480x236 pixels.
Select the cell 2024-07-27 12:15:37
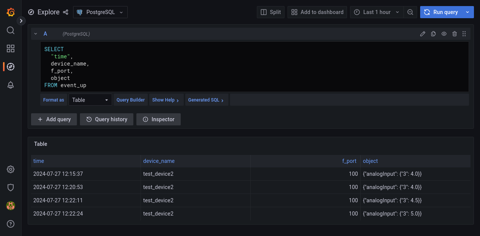(86, 174)
